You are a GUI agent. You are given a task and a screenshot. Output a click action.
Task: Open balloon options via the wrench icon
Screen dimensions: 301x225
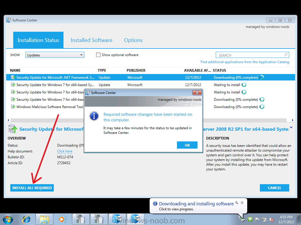[x=237, y=203]
